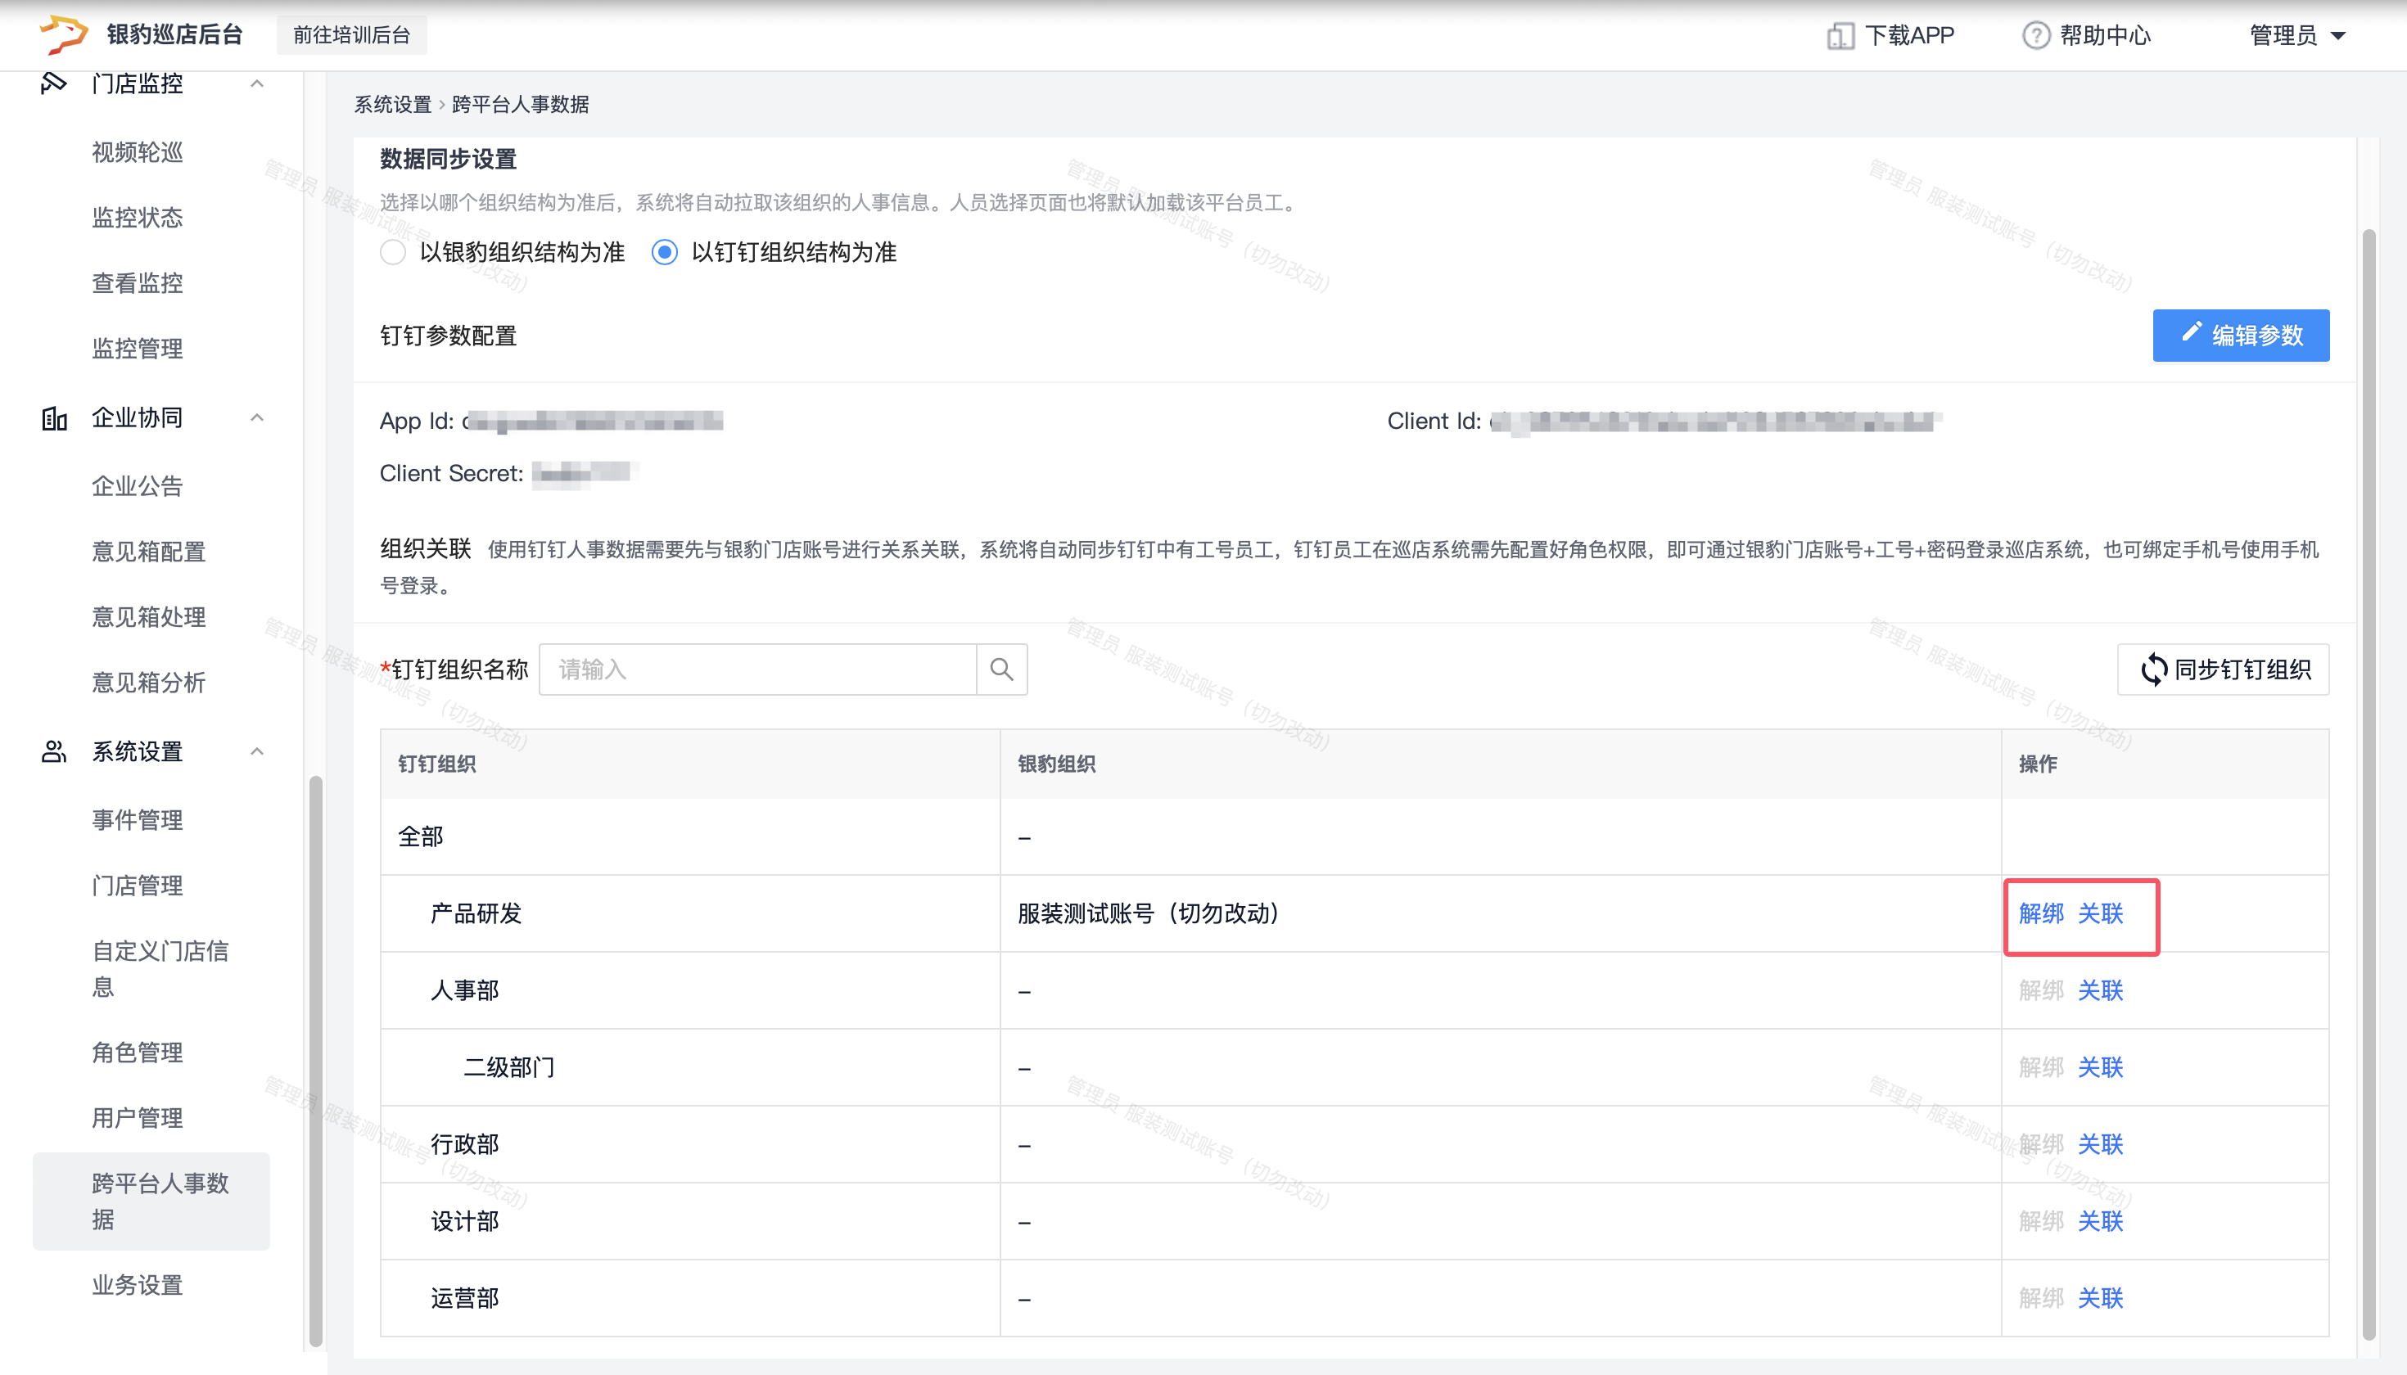Open 用户管理 in sidebar
The width and height of the screenshot is (2407, 1375).
[x=137, y=1118]
